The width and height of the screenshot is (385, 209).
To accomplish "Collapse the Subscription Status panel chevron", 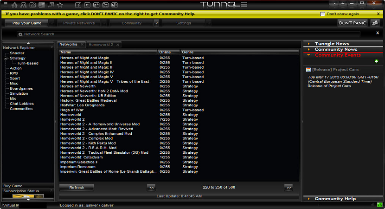I will [x=51, y=190].
